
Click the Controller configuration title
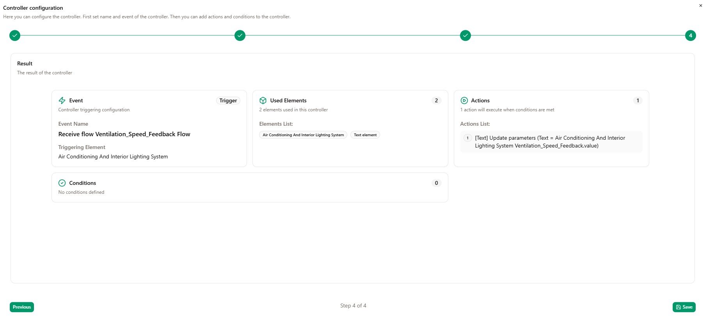[33, 8]
